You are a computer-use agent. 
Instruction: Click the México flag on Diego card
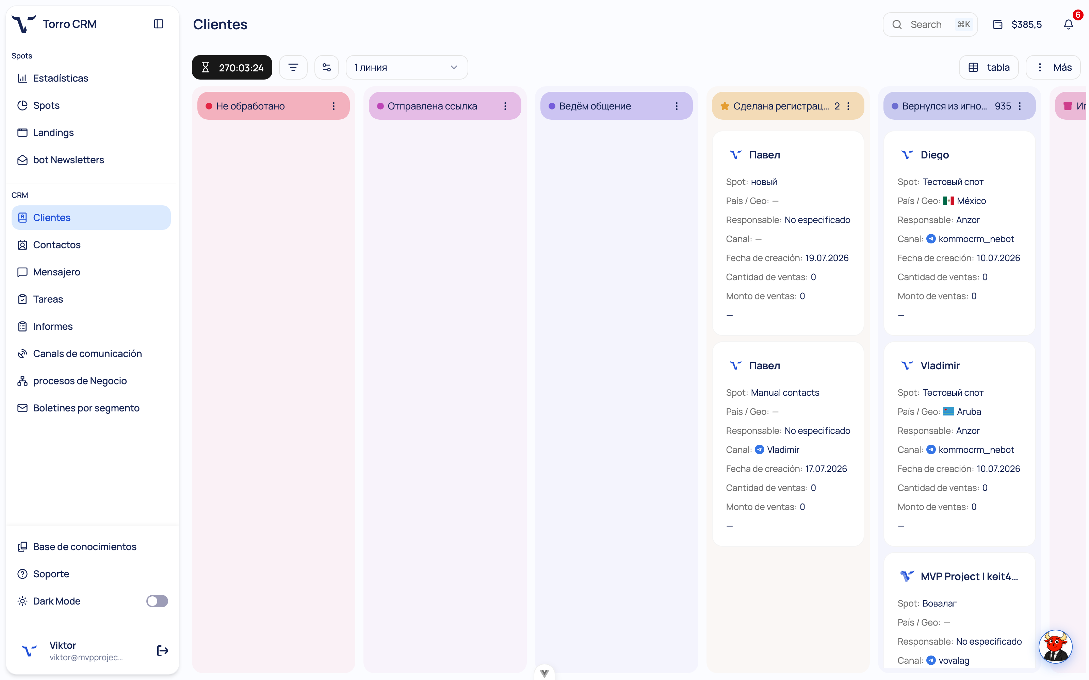pos(948,201)
